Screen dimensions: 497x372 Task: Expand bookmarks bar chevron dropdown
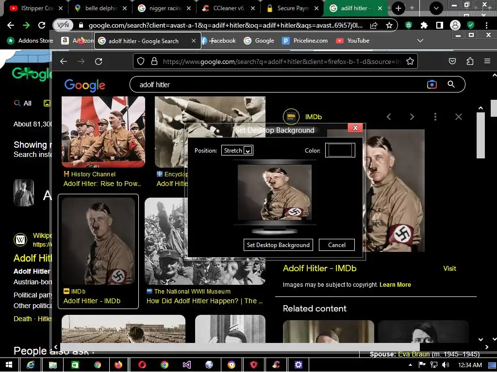(x=420, y=41)
